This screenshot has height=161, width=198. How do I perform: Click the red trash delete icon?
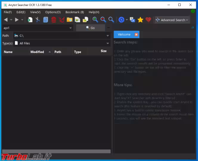click(54, 20)
